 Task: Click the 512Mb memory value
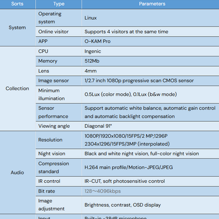coord(92,61)
